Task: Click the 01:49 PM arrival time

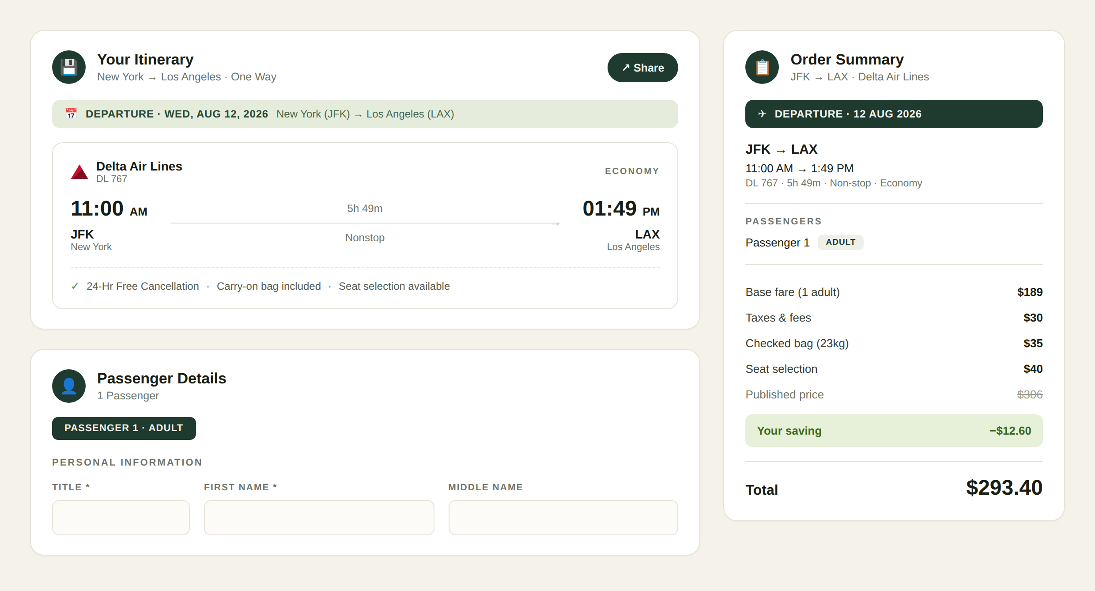Action: [621, 208]
